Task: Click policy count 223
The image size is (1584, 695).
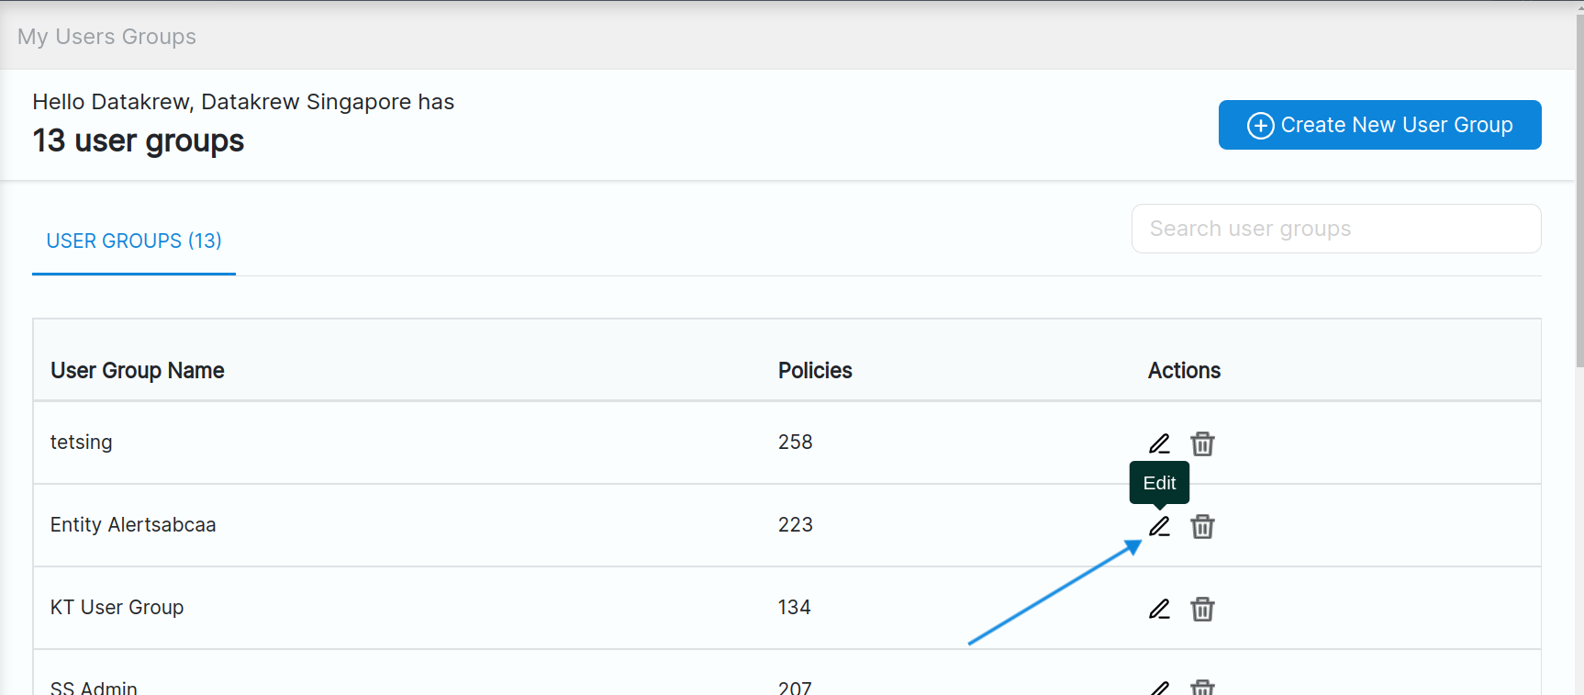Action: (795, 525)
